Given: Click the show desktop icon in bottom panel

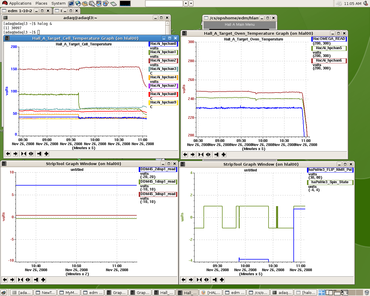Looking at the screenshot, I should [3, 293].
